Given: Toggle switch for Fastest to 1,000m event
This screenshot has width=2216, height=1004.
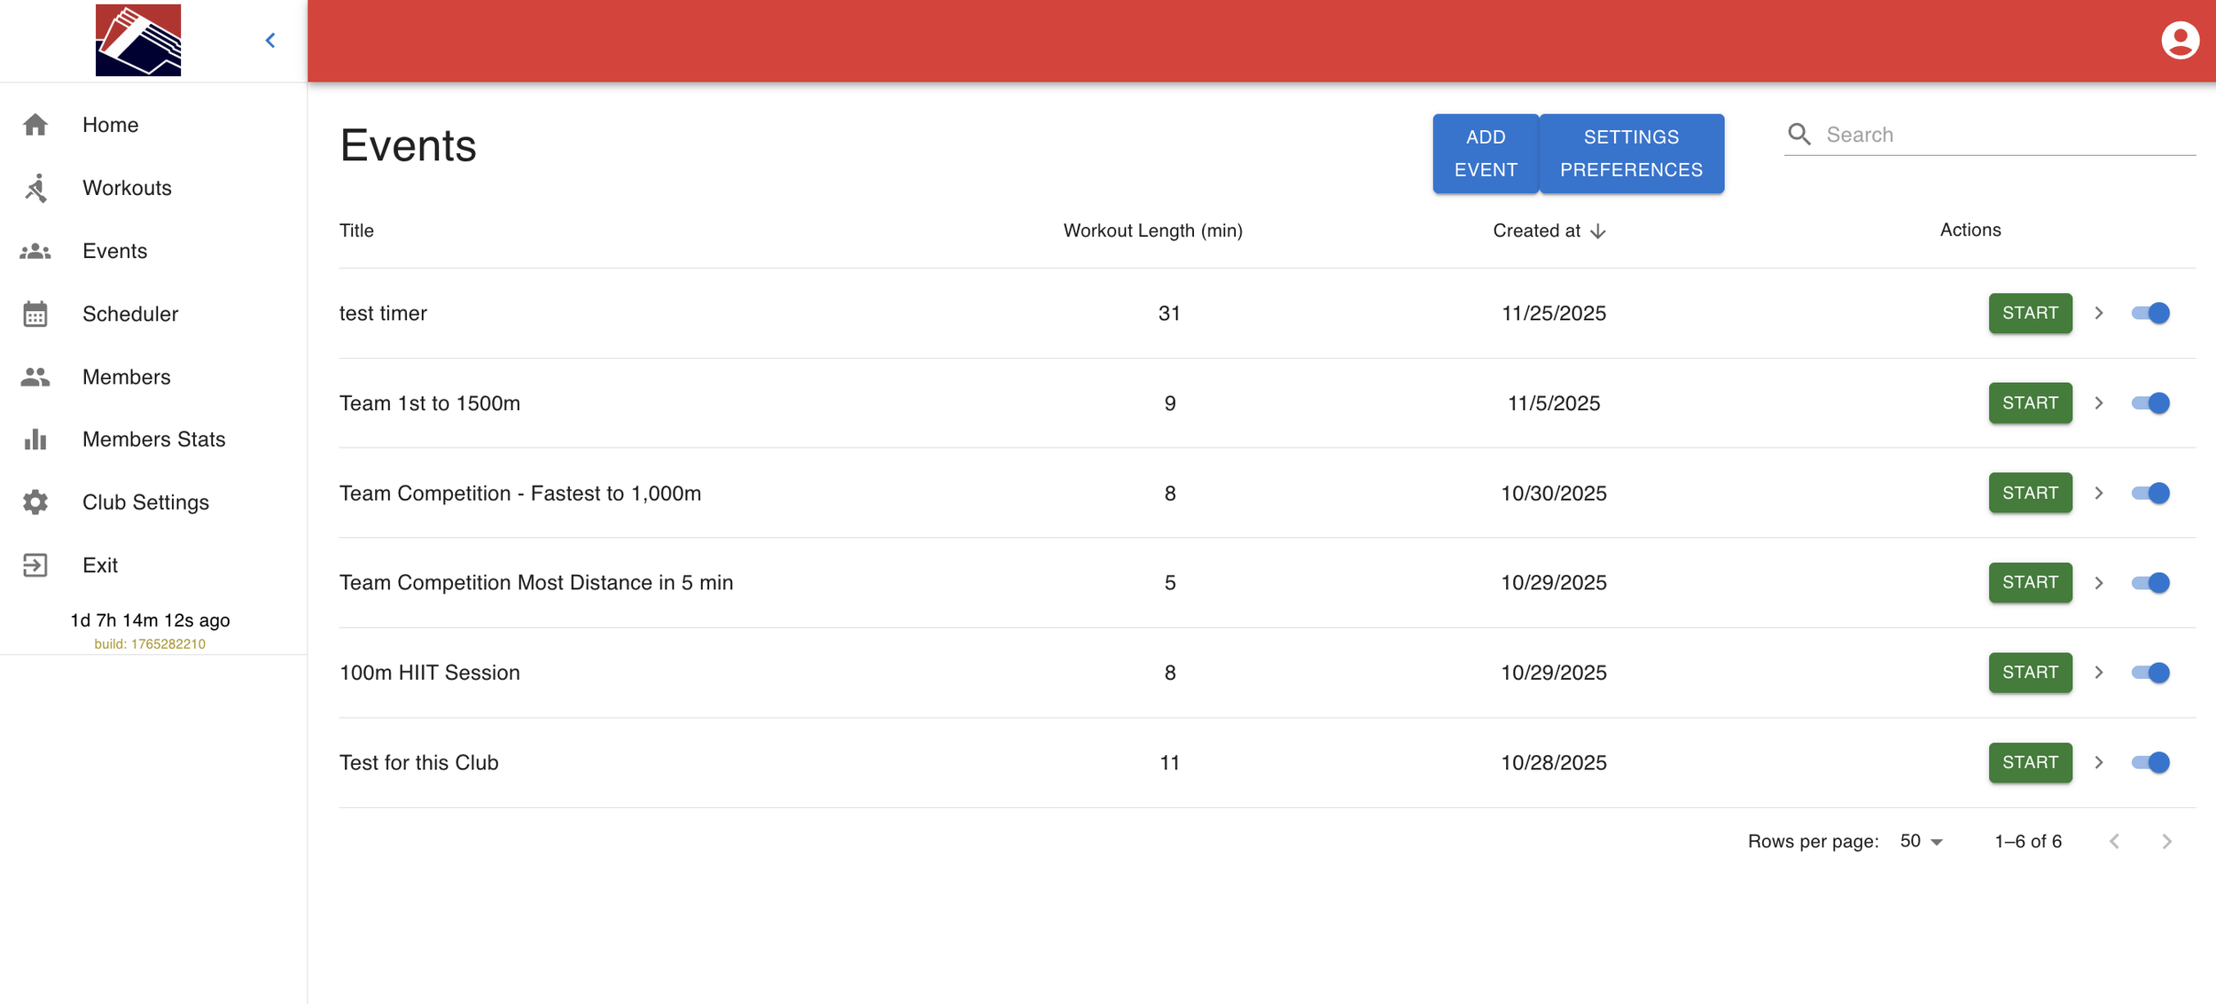Looking at the screenshot, I should 2150,494.
